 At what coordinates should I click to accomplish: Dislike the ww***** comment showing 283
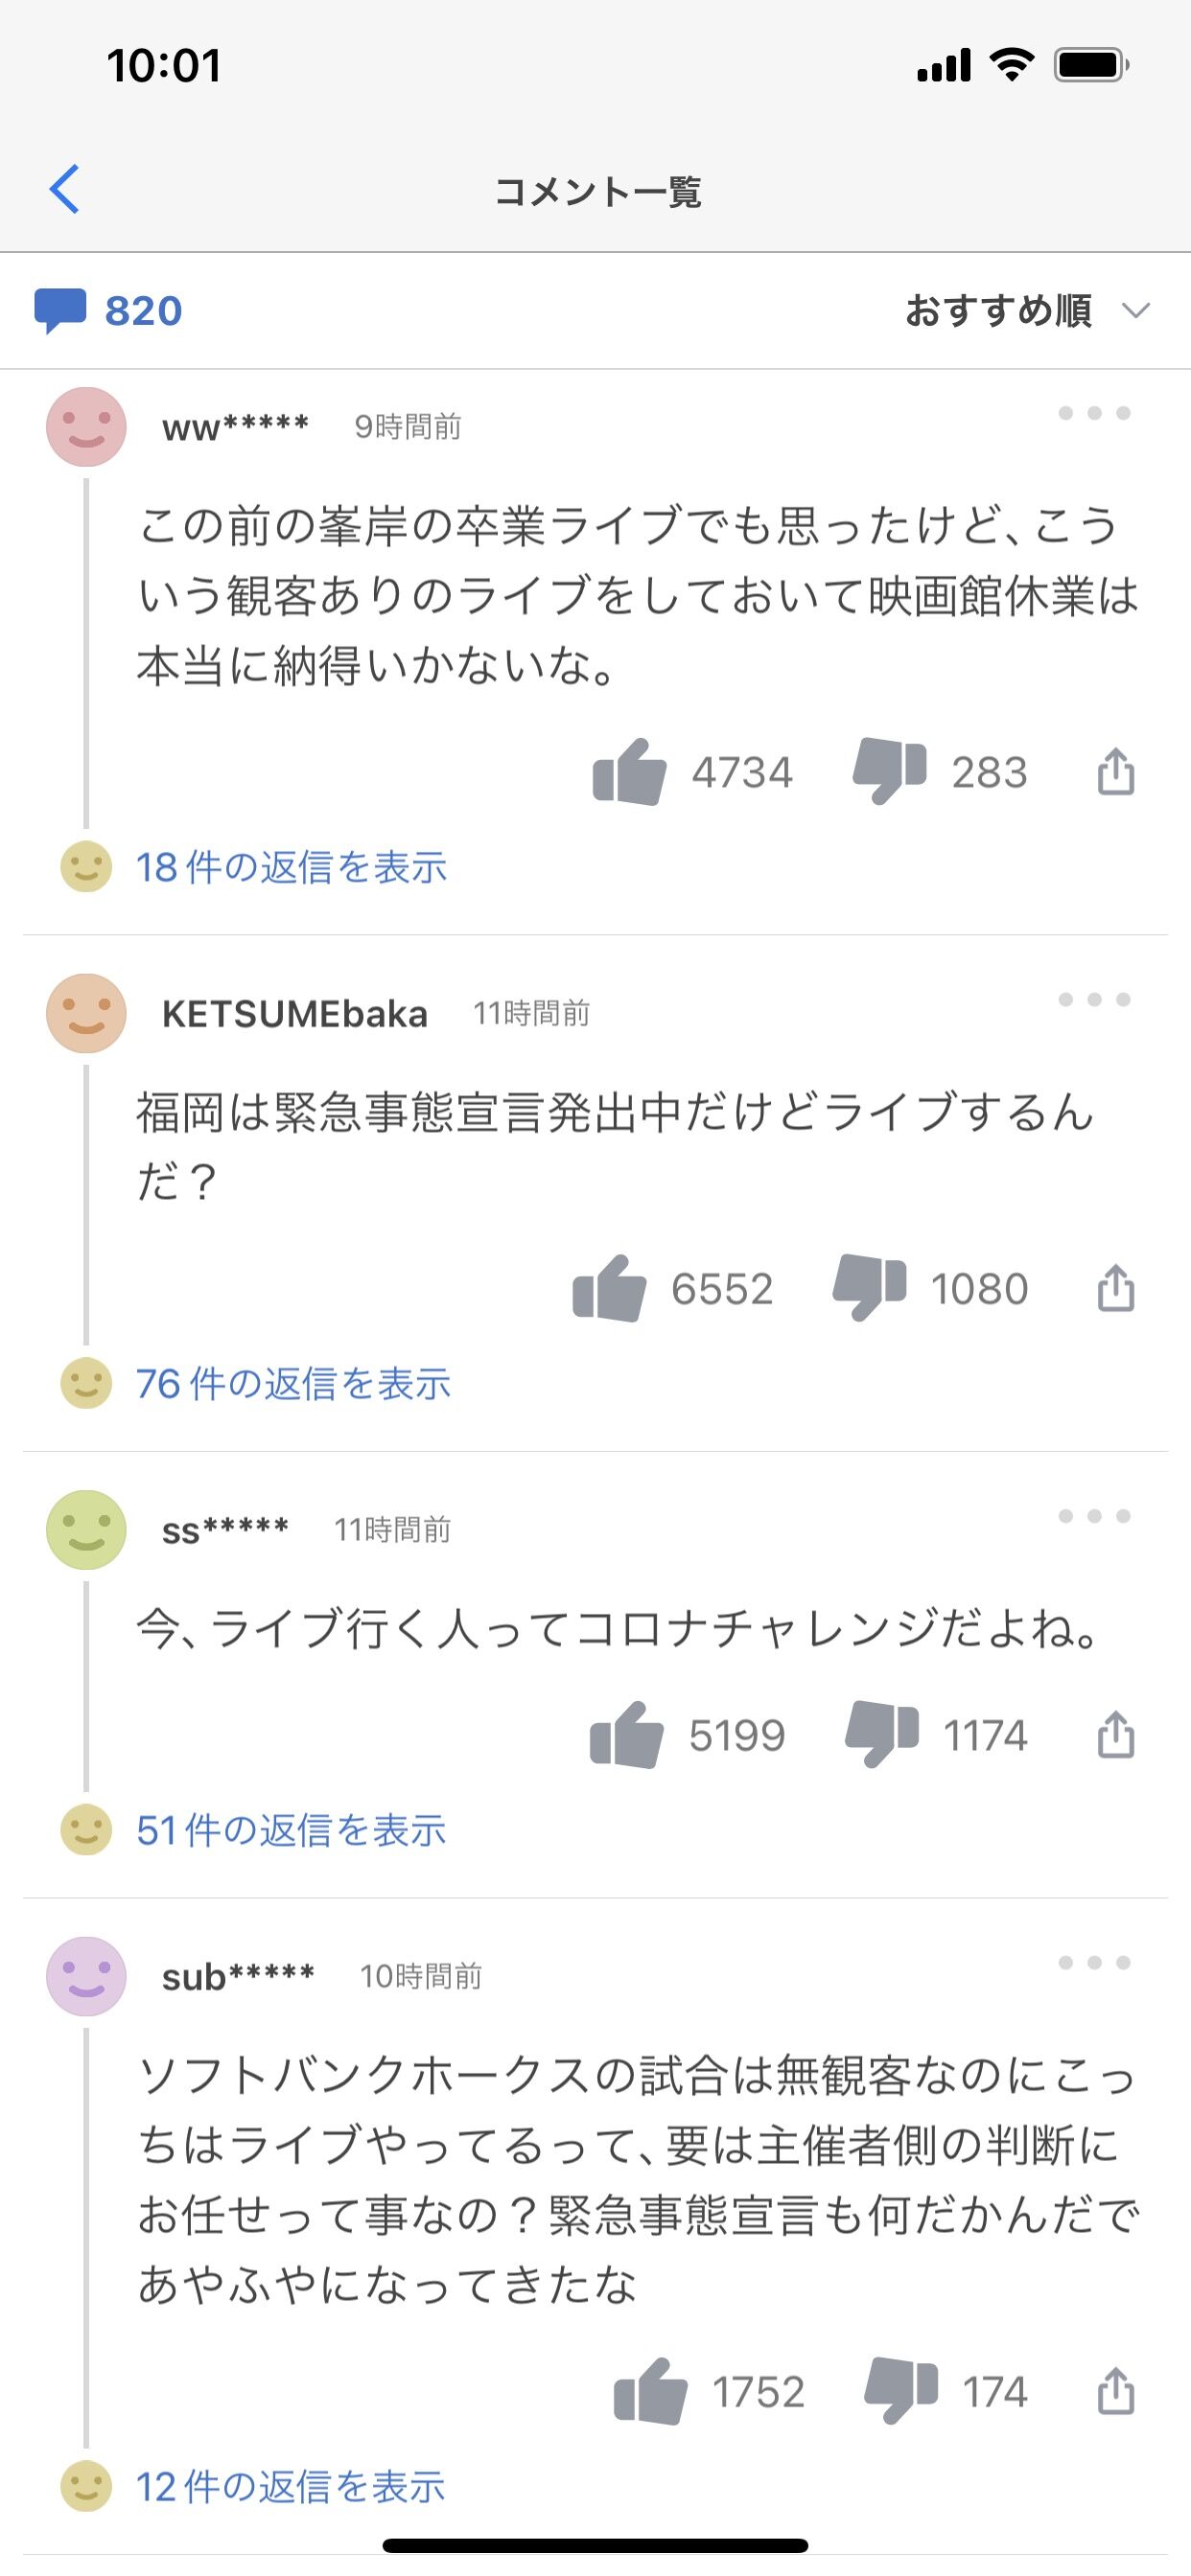coord(889,772)
